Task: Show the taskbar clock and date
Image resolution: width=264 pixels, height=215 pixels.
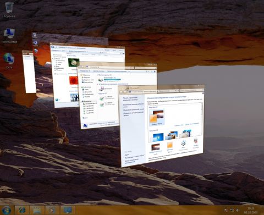Action: 251,210
